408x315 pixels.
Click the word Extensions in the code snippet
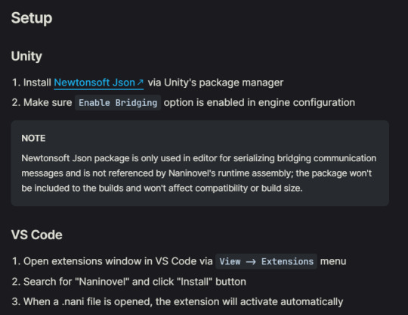click(x=287, y=261)
